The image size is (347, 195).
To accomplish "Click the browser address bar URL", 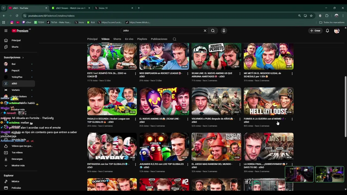I will [x=51, y=16].
